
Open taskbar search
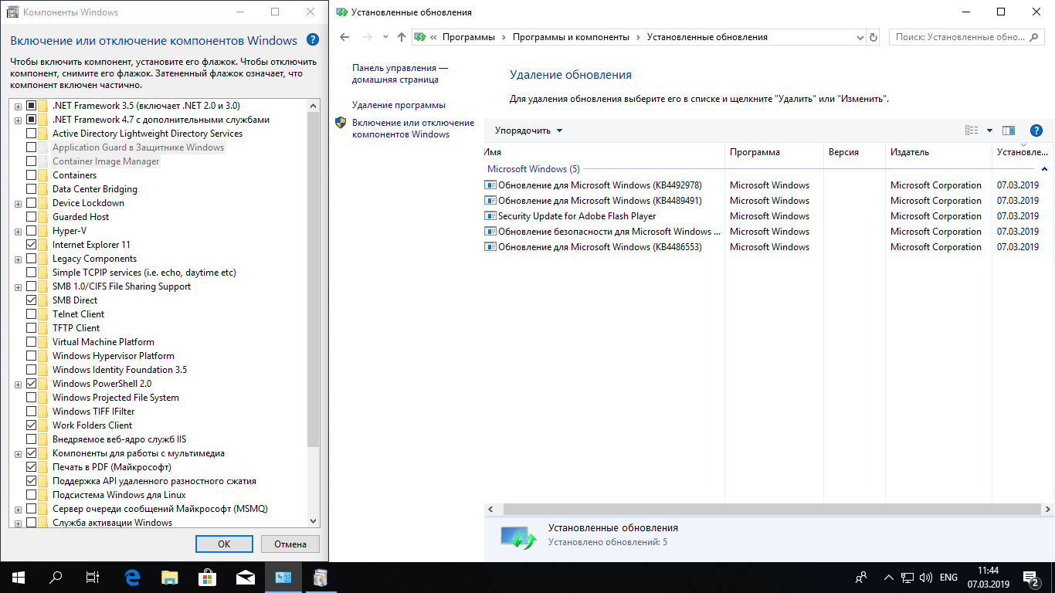56,578
